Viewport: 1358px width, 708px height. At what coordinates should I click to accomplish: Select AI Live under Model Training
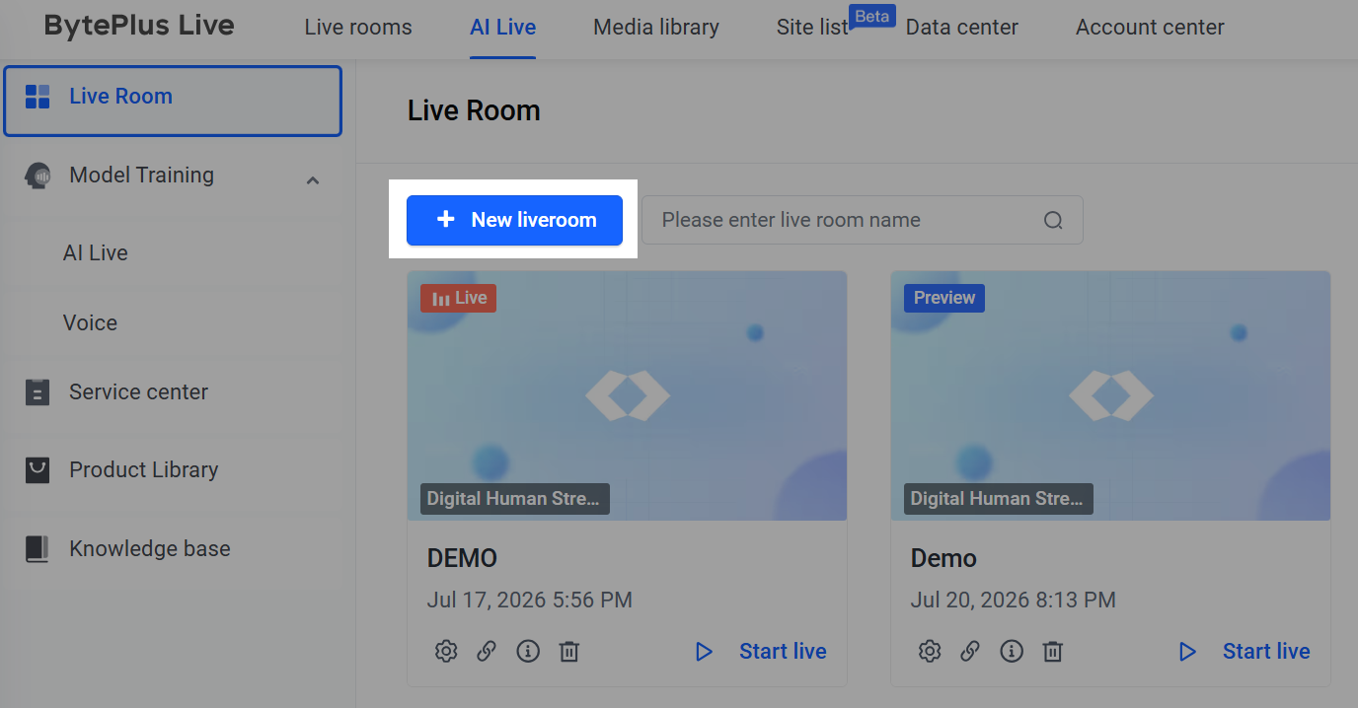point(96,252)
